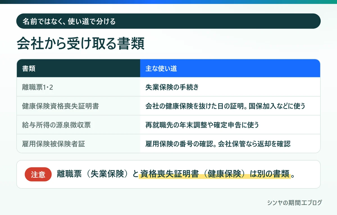This screenshot has height=215, width=337.
Task: Click the banner '名前ではなく、使い道で分ける'
Action: click(168, 21)
